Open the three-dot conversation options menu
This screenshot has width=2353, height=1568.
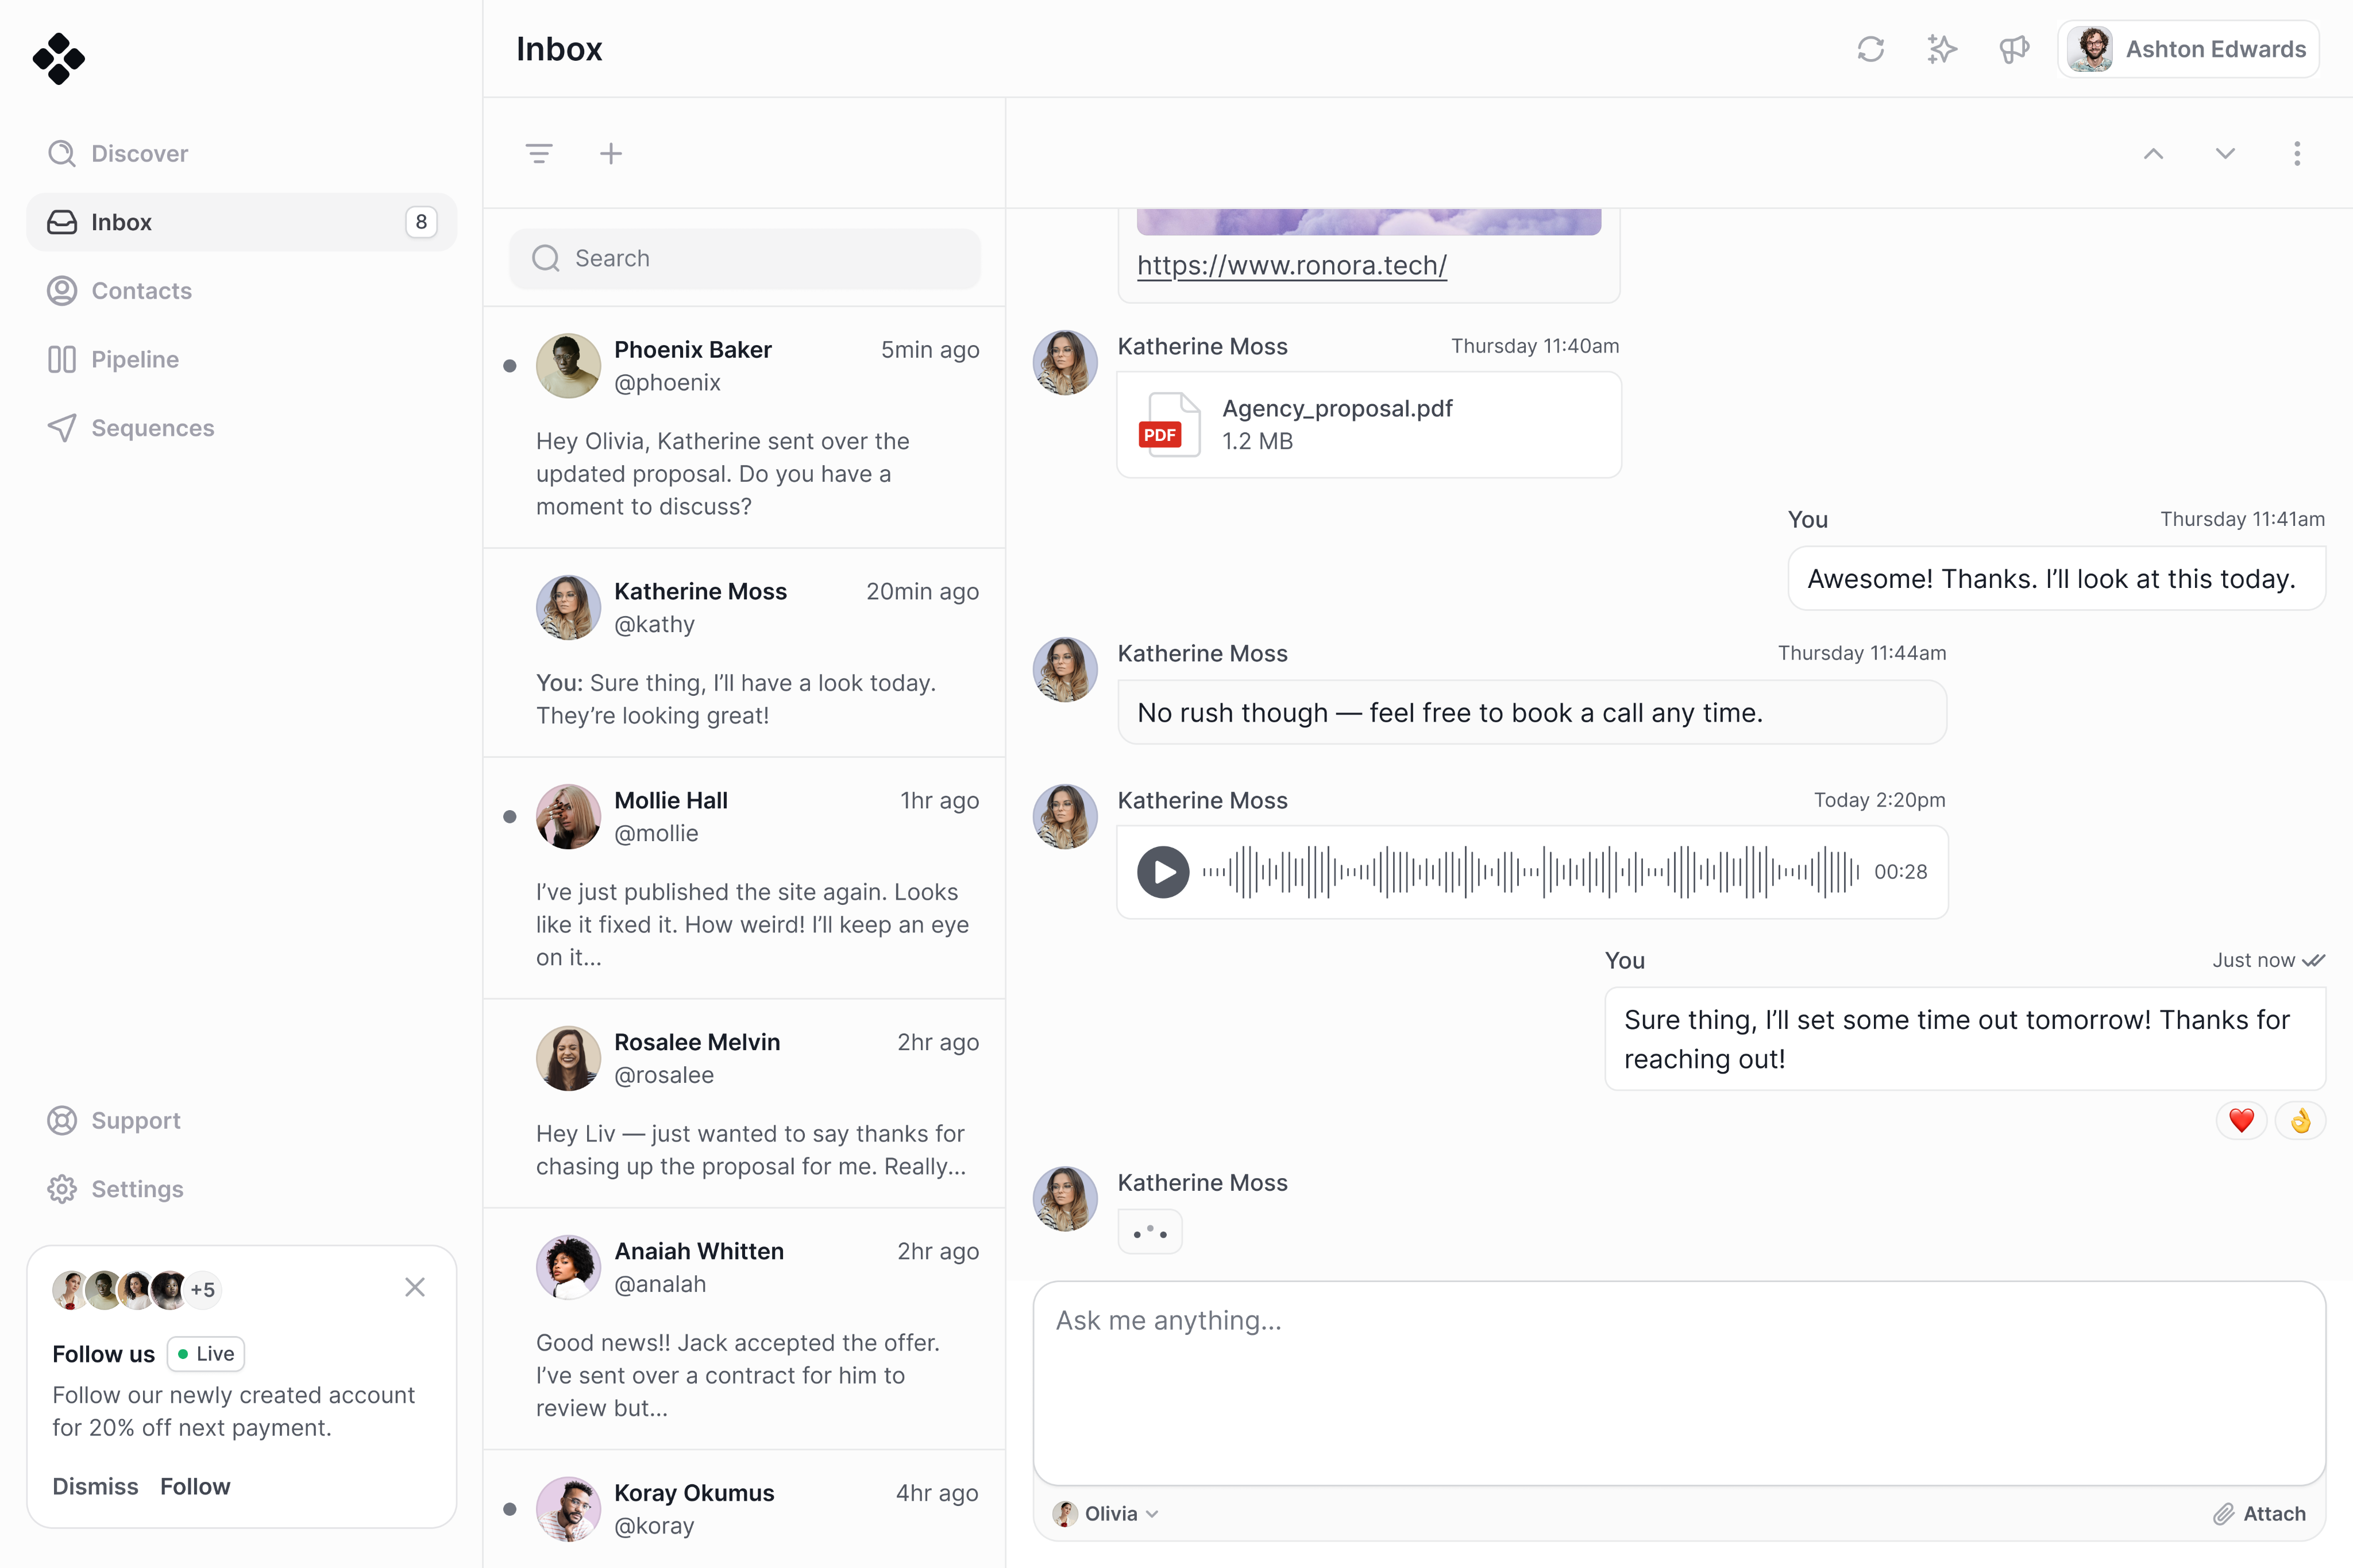coord(2297,153)
